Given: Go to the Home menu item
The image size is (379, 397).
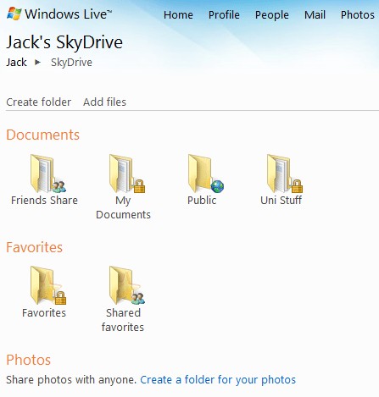Looking at the screenshot, I should (x=178, y=14).
